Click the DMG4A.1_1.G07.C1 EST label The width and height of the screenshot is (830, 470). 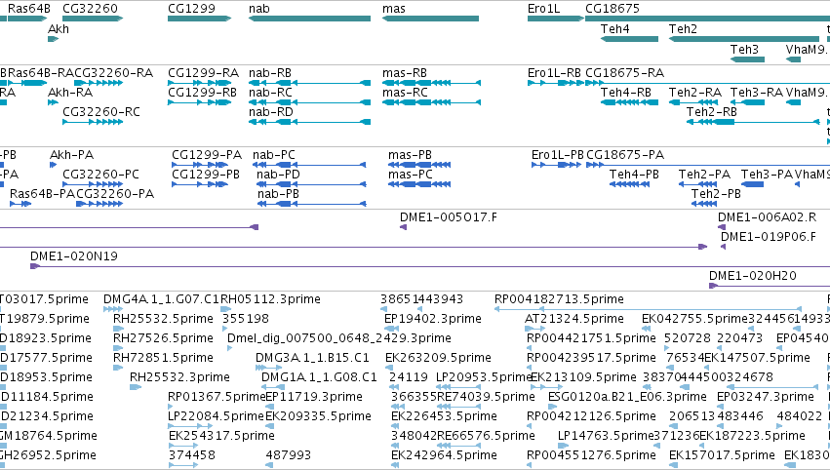point(161,299)
